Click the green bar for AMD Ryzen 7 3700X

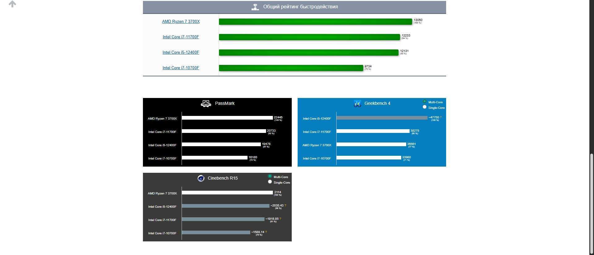[x=316, y=22]
